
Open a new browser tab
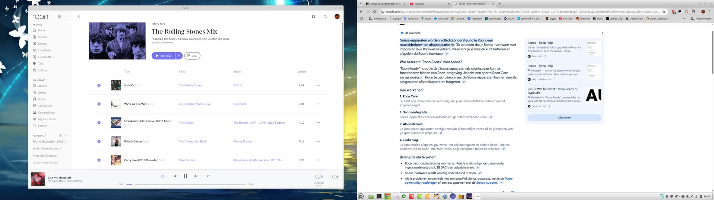point(500,4)
